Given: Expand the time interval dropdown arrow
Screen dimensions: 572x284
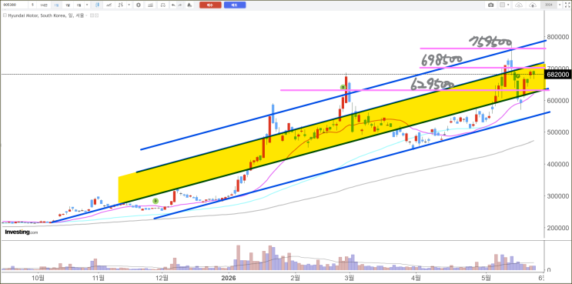Looking at the screenshot, I should click(87, 5).
